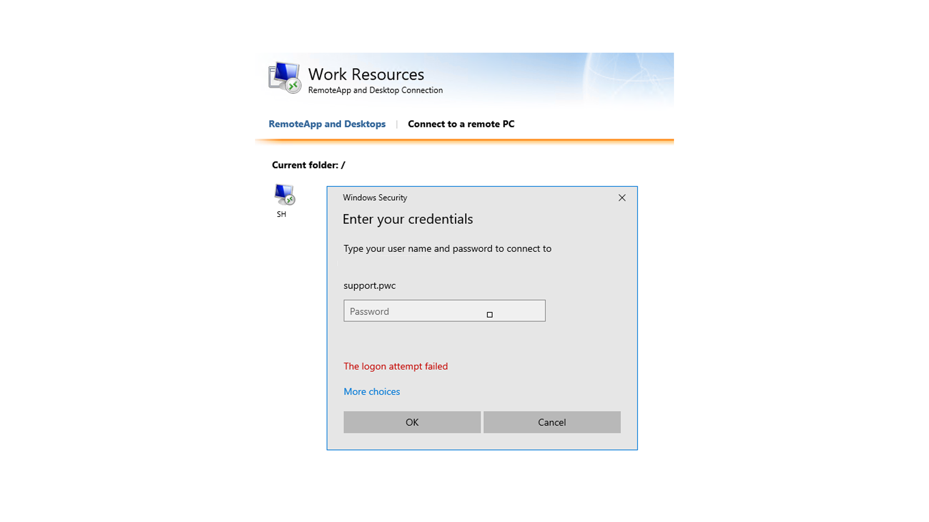This screenshot has height=522, width=929.
Task: Click the Work Resources heading text
Action: click(x=366, y=74)
